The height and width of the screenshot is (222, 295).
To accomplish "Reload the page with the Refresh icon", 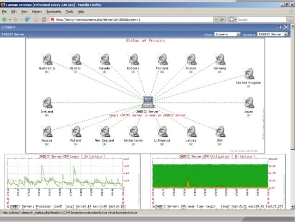I will coord(27,19).
